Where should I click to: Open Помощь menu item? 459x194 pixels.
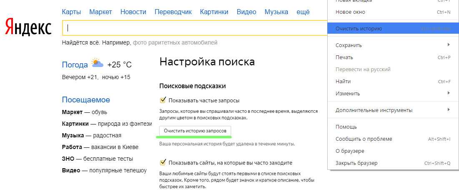click(x=393, y=127)
